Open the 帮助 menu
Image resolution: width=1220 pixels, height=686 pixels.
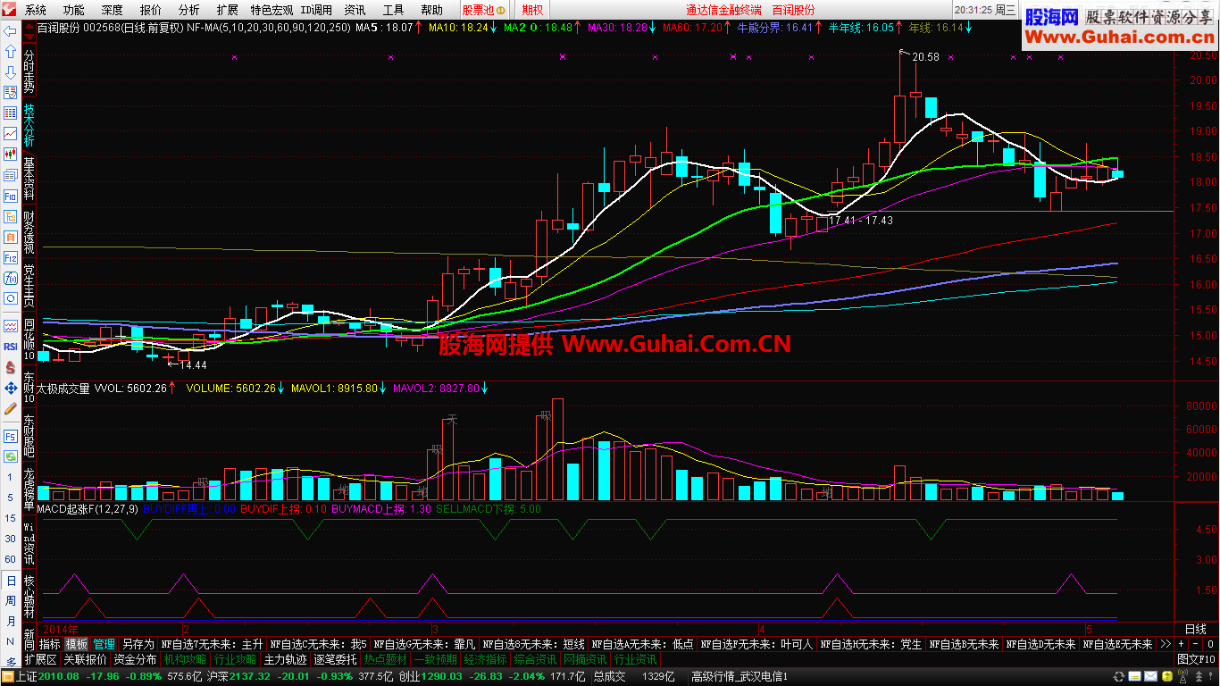click(x=431, y=10)
